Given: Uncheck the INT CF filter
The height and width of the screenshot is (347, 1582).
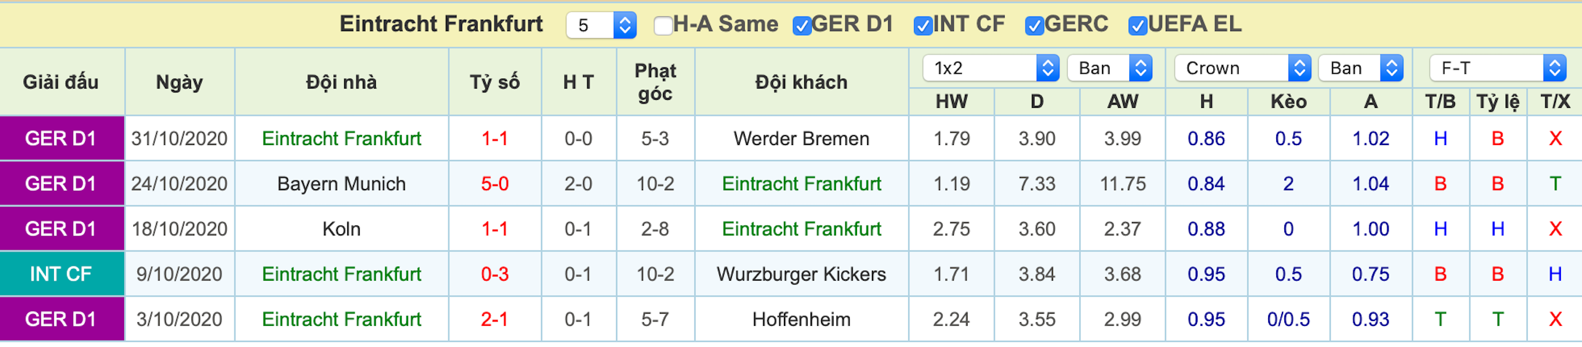Looking at the screenshot, I should click(x=923, y=25).
